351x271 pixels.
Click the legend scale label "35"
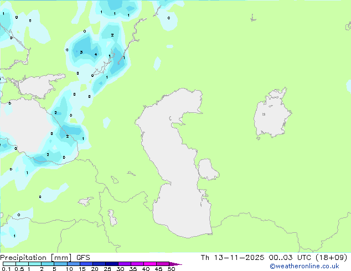point(133,269)
